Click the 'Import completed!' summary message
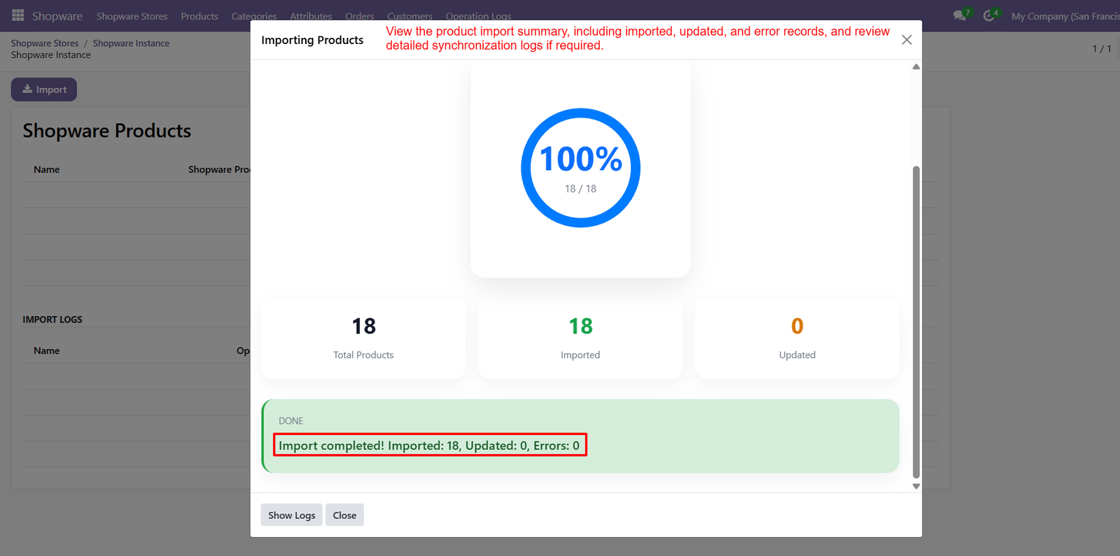The height and width of the screenshot is (556, 1120). [429, 445]
